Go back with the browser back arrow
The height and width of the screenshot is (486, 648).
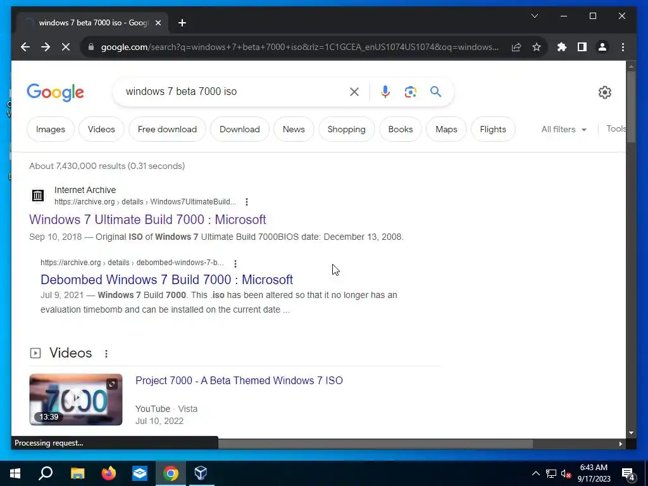25,47
